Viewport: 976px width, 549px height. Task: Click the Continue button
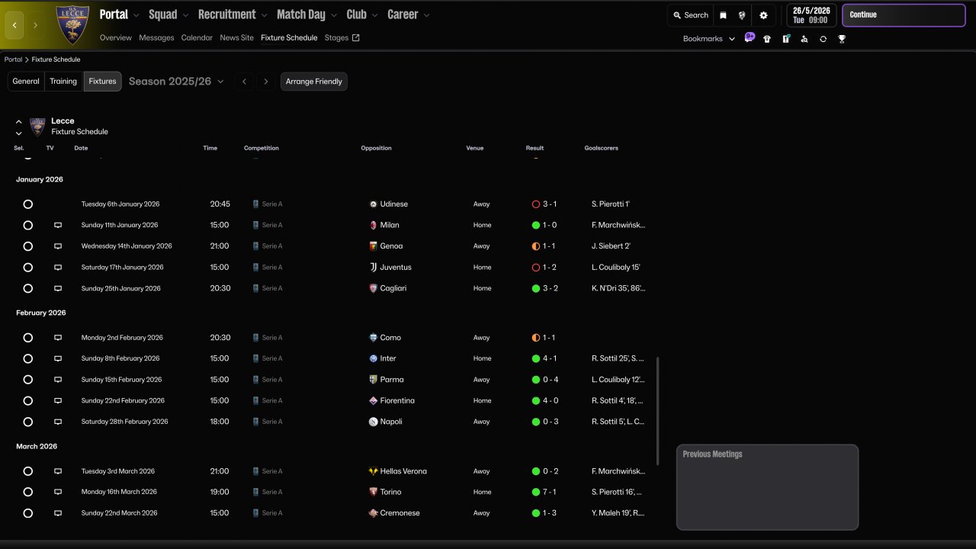(x=904, y=15)
